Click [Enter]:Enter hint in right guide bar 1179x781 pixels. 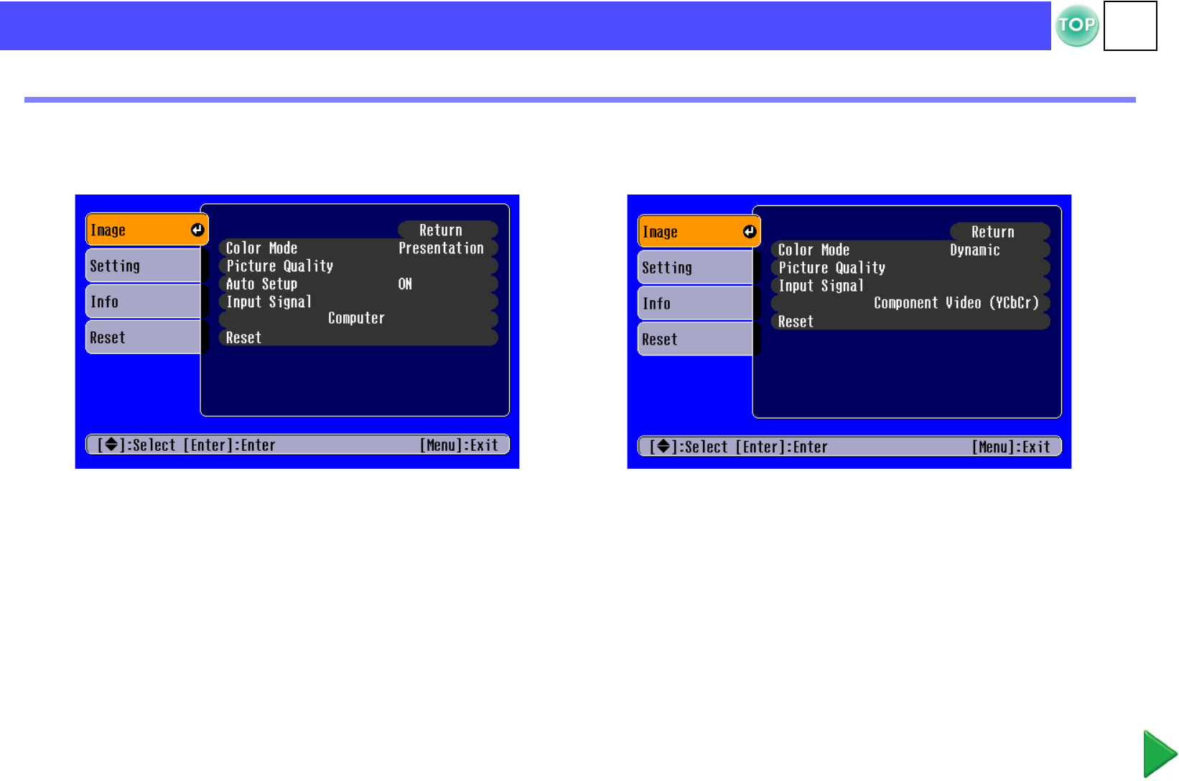point(781,447)
